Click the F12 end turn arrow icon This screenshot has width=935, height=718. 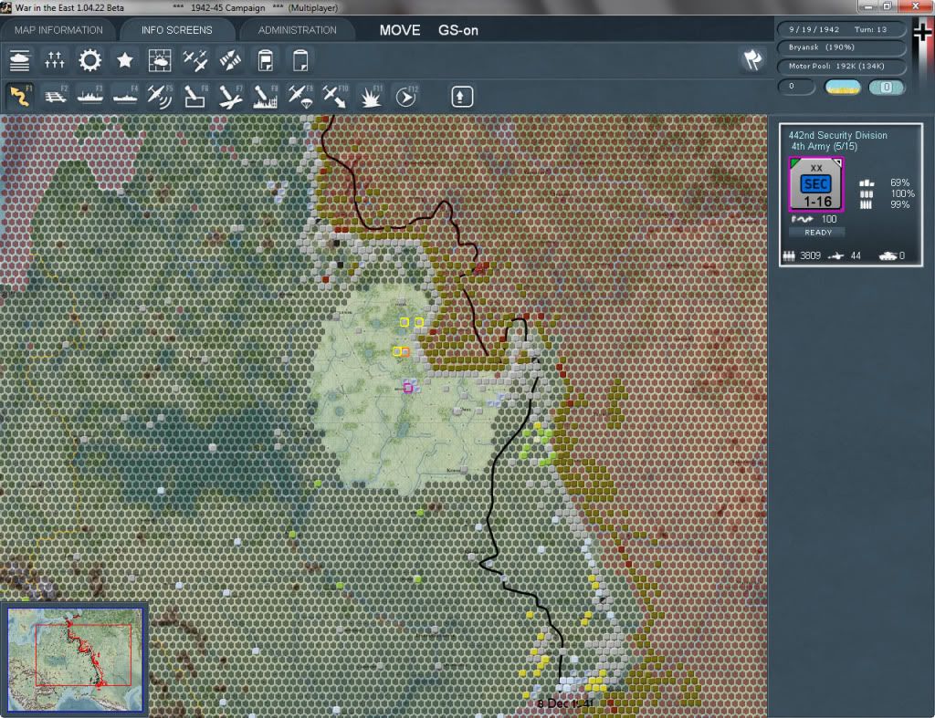click(x=406, y=97)
